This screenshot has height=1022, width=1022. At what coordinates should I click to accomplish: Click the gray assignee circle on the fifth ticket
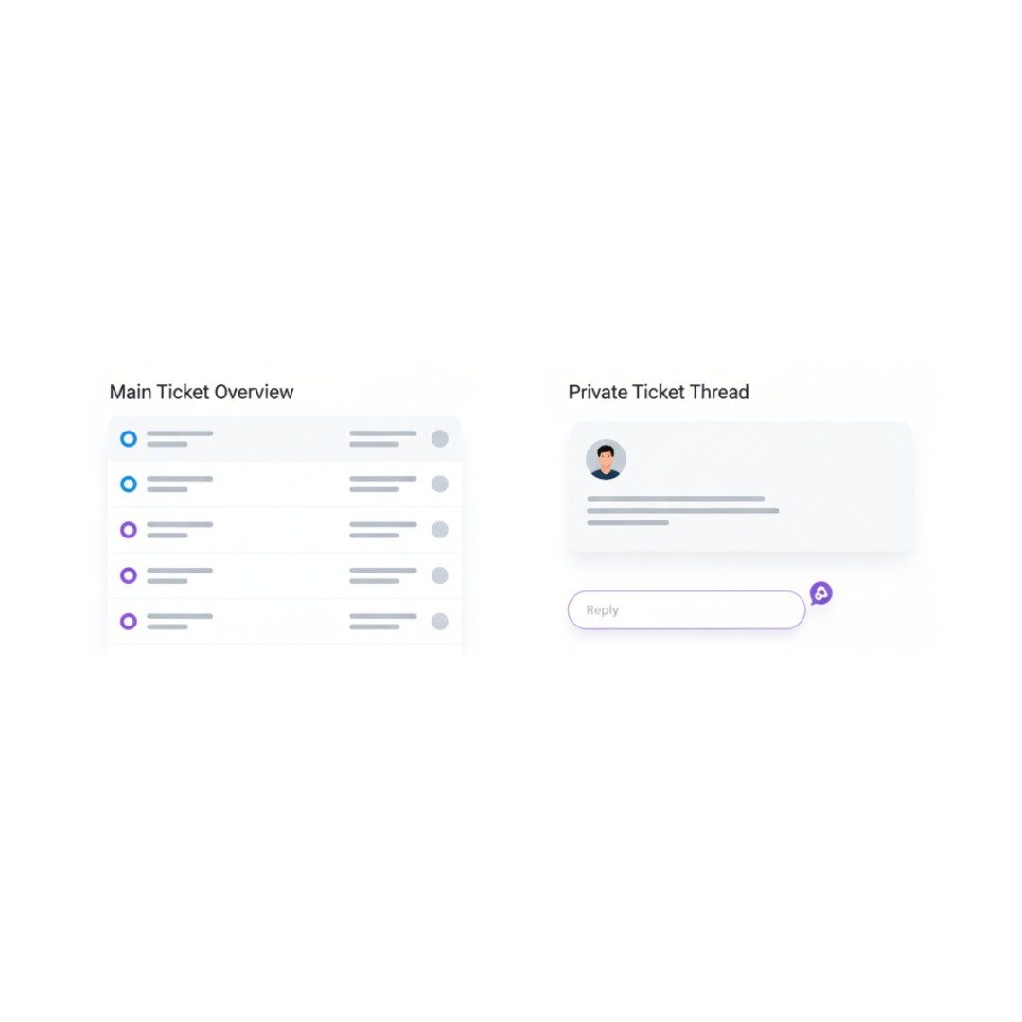pos(440,621)
